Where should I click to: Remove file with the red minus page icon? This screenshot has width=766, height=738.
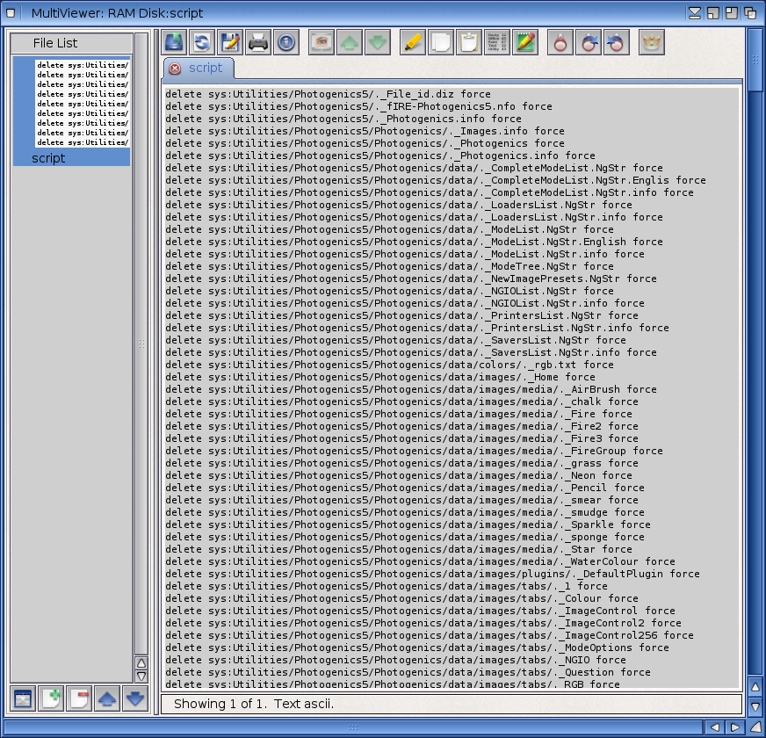click(79, 698)
